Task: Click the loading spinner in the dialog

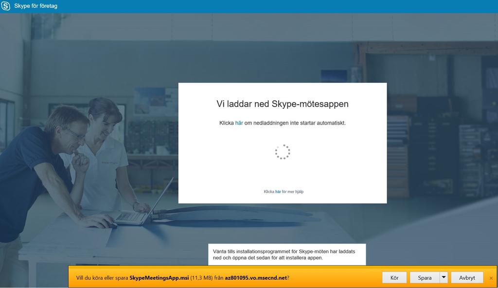Action: point(283,152)
